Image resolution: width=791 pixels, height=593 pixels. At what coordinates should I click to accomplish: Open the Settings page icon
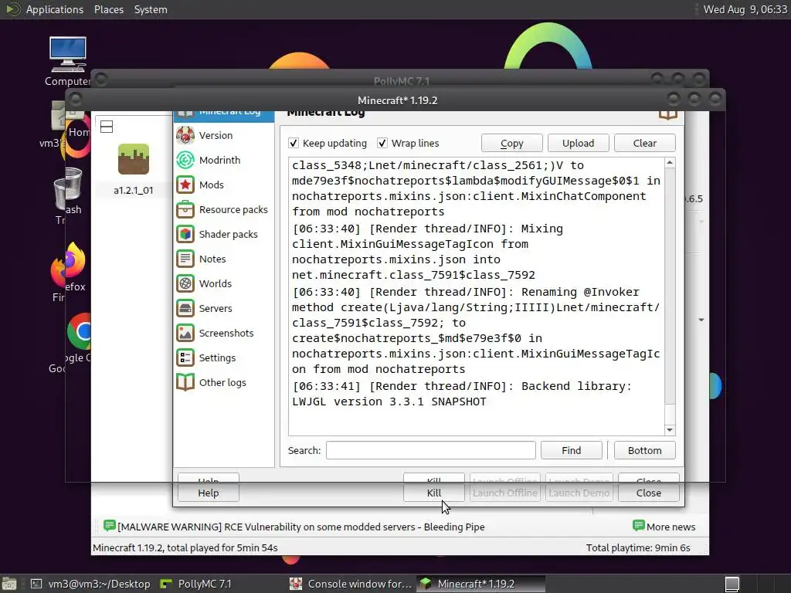(185, 357)
